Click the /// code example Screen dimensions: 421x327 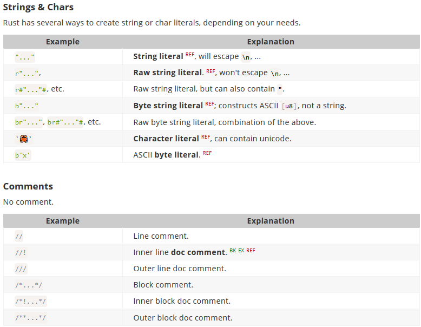pos(21,269)
